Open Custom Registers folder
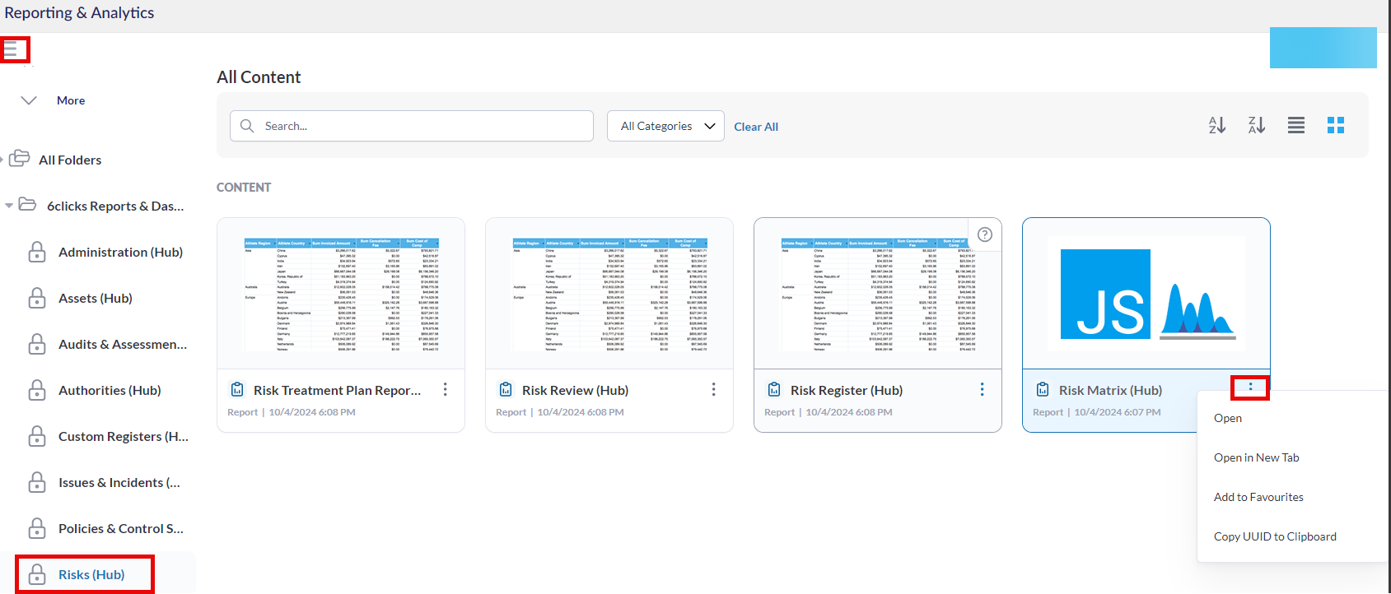This screenshot has width=1391, height=594. pos(124,436)
